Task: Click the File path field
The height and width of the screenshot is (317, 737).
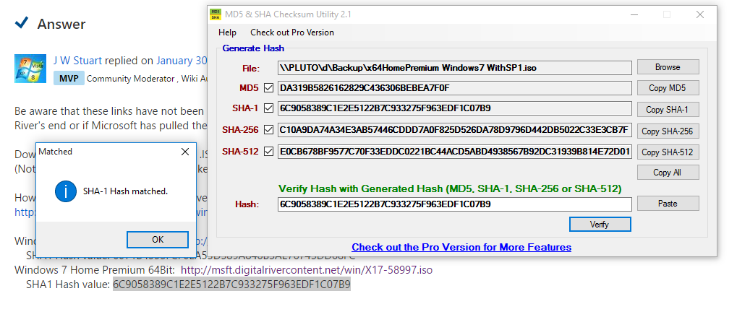Action: coord(454,68)
